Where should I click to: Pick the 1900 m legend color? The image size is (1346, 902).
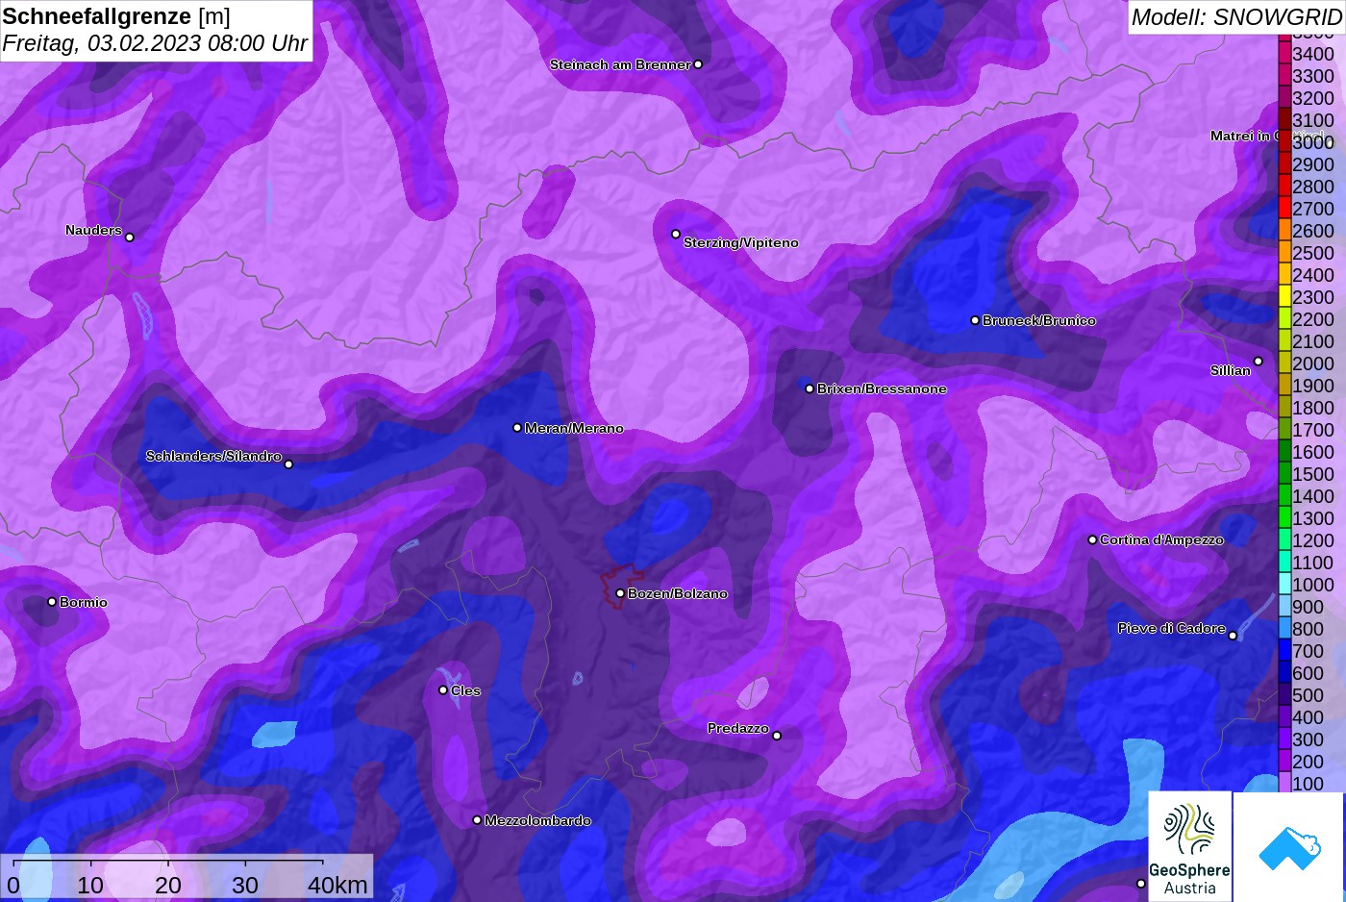1284,385
